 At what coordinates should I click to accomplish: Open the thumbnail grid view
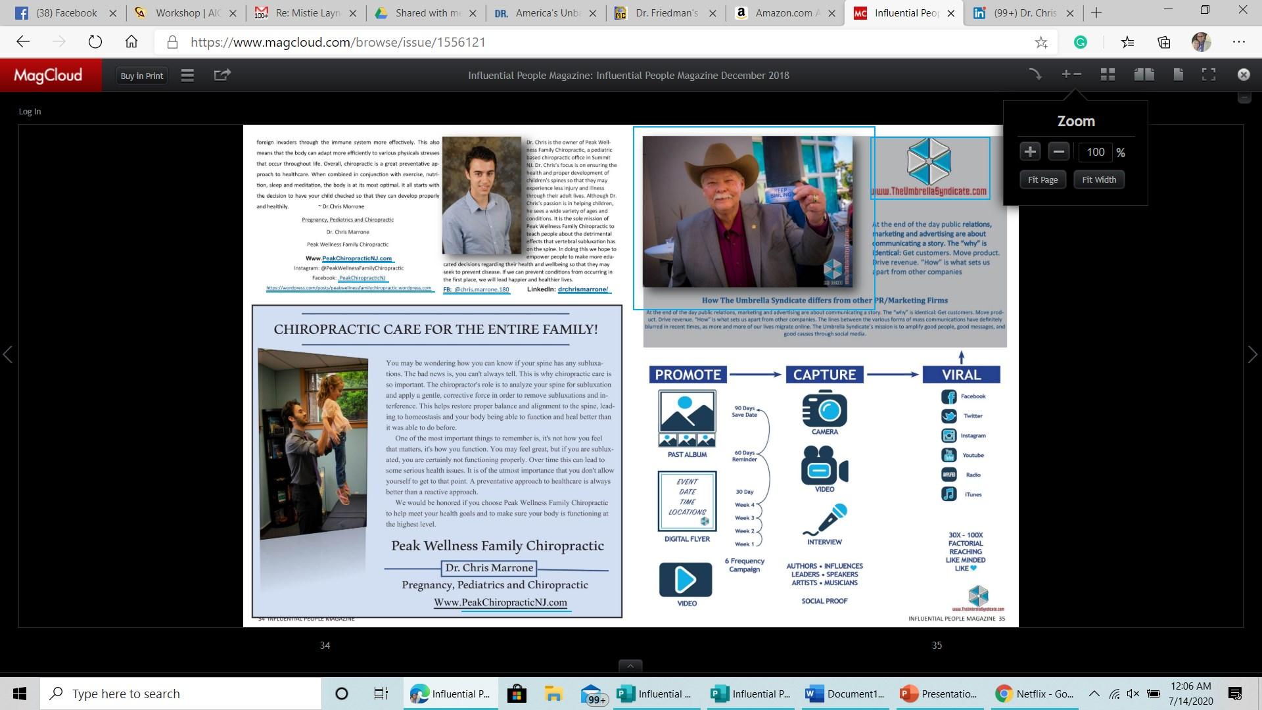(1108, 74)
